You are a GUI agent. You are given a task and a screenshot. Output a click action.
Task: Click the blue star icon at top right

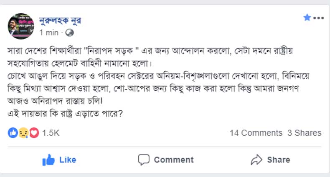coord(307,17)
